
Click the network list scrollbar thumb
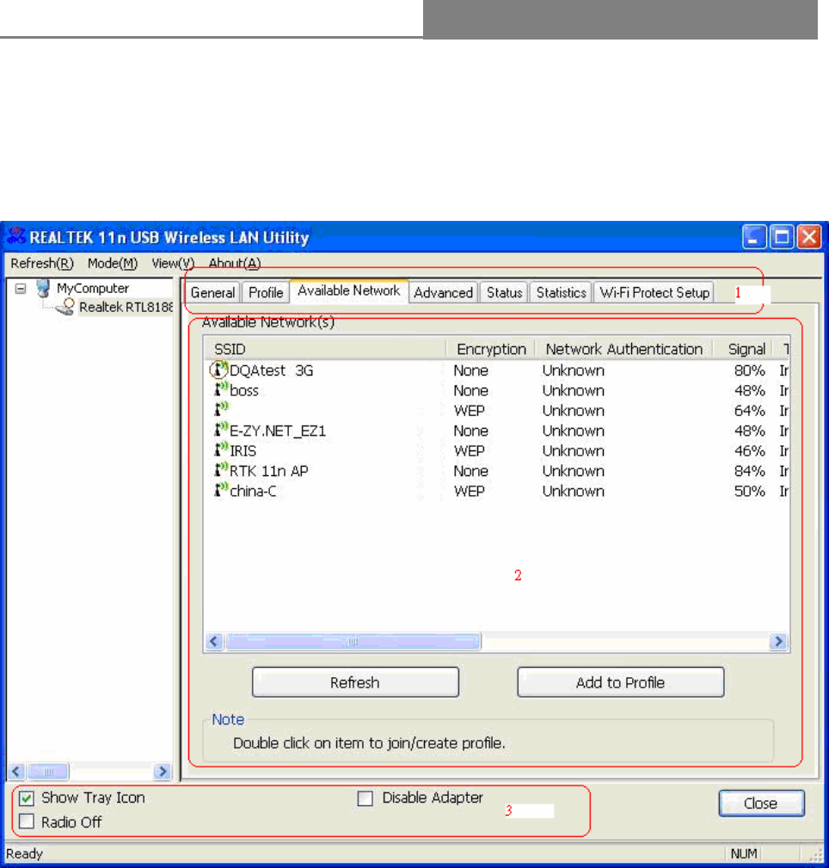point(353,642)
